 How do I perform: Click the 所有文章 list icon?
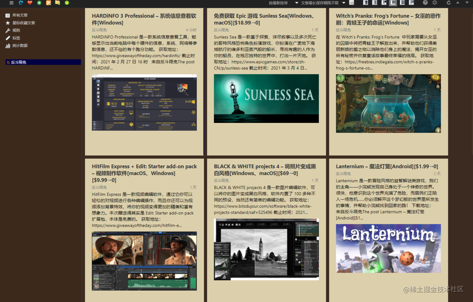point(8,15)
